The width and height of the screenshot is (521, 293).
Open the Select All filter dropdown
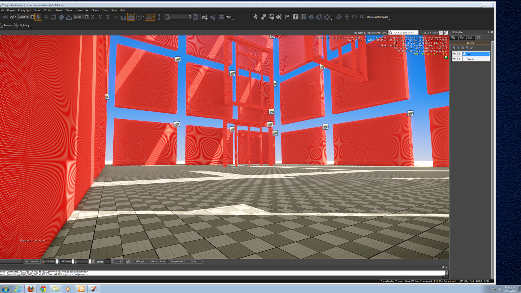pos(26,17)
